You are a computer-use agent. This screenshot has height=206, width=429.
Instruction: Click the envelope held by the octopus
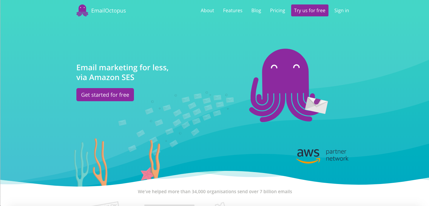316,105
